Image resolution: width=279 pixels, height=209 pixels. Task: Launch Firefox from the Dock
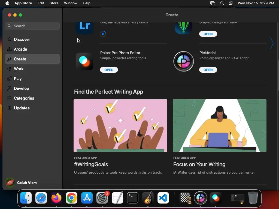[56, 198]
